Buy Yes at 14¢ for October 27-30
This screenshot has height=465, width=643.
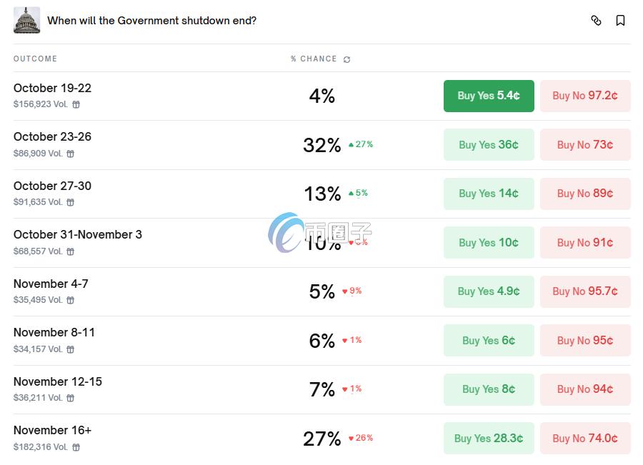point(489,194)
